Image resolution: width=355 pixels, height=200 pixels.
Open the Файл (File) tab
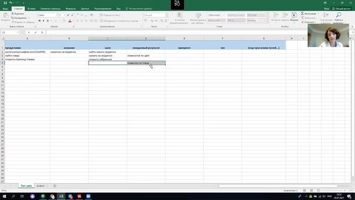click(x=6, y=9)
